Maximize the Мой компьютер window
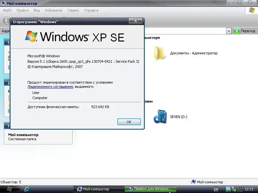 tap(239, 3)
